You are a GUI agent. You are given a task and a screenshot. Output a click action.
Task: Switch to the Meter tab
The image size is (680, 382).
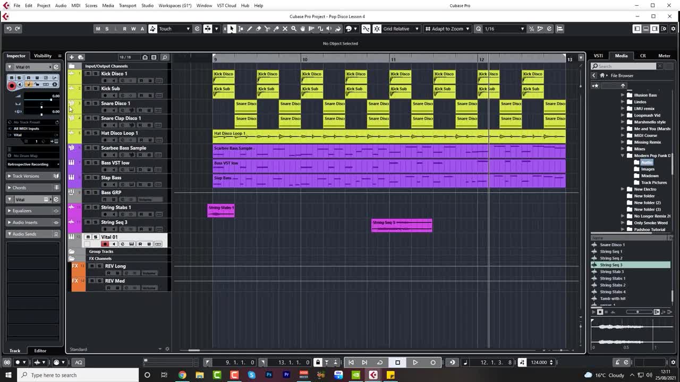664,56
